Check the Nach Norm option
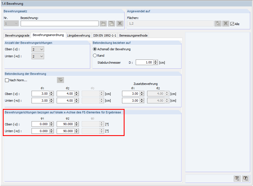Image resolution: width=253 pixels, height=186 pixels. (6, 80)
